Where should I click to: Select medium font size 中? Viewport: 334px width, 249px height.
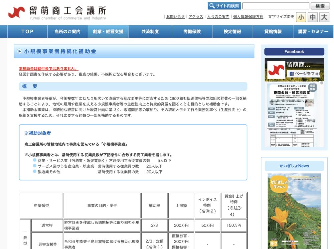point(313,17)
